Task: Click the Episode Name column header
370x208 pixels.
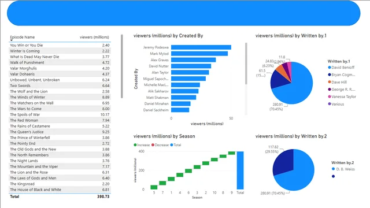Action: (x=22, y=37)
